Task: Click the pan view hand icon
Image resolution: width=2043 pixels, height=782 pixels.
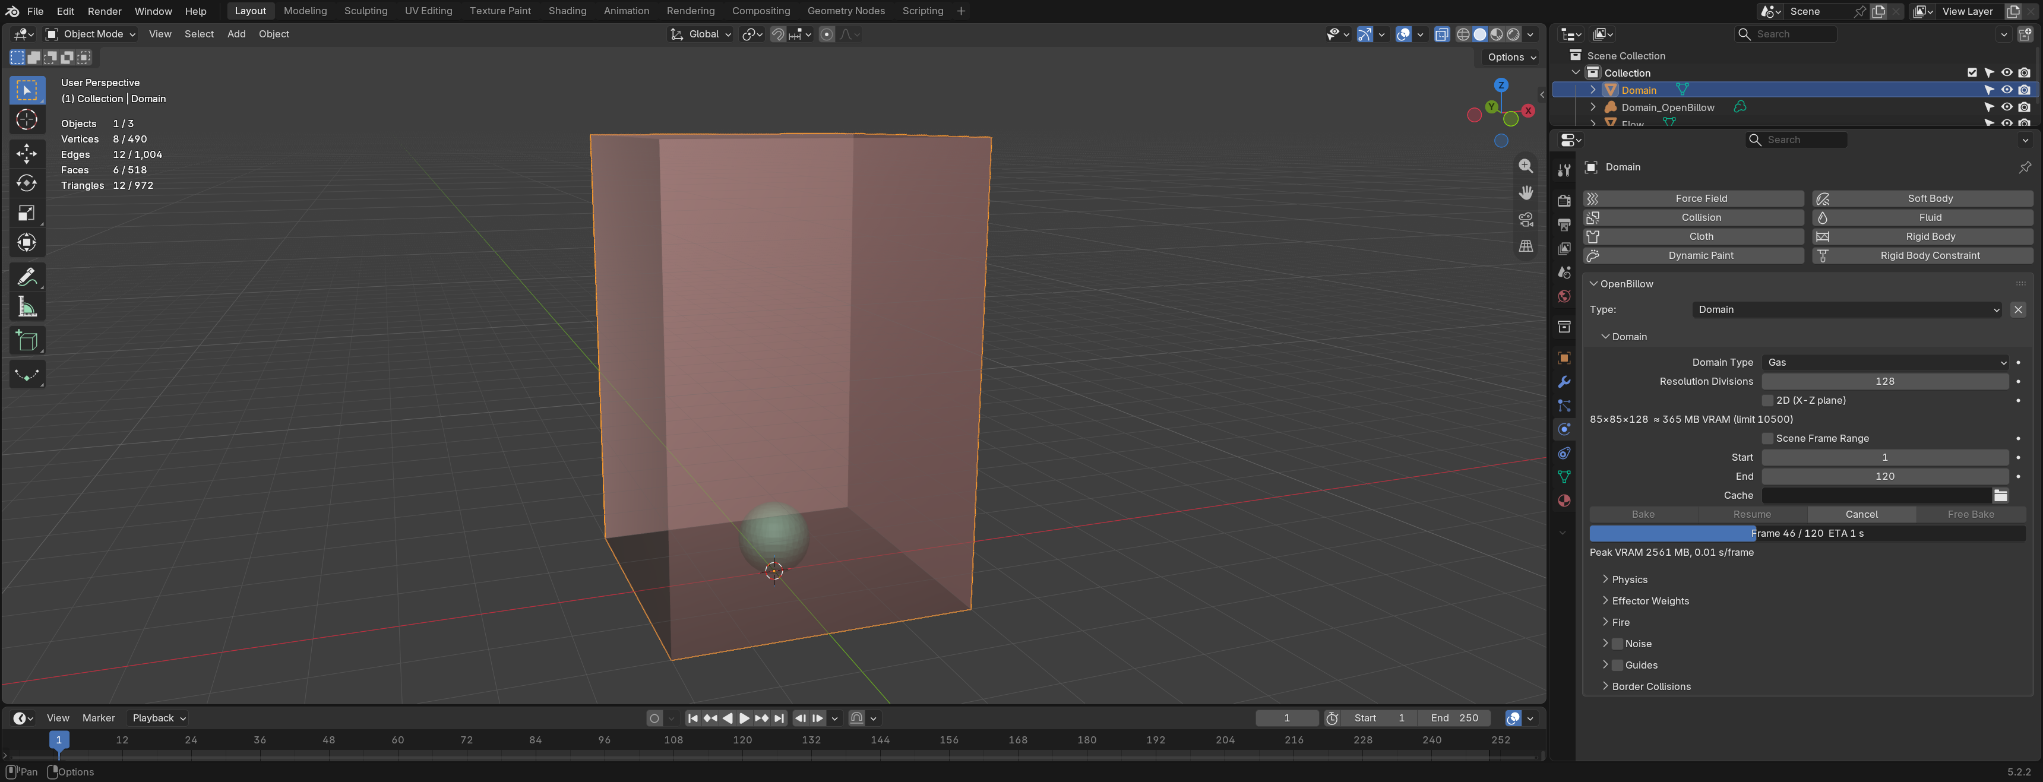Action: click(1525, 193)
